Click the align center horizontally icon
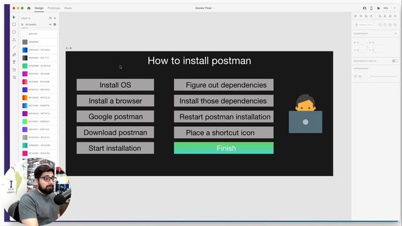This screenshot has width=402, height=226. pyautogui.click(x=385, y=16)
